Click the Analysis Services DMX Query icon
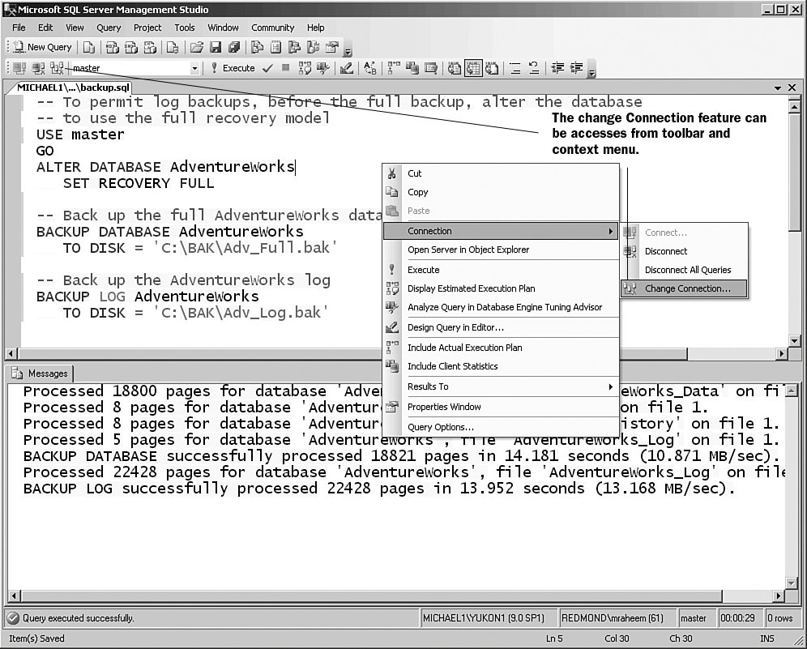 coord(131,47)
